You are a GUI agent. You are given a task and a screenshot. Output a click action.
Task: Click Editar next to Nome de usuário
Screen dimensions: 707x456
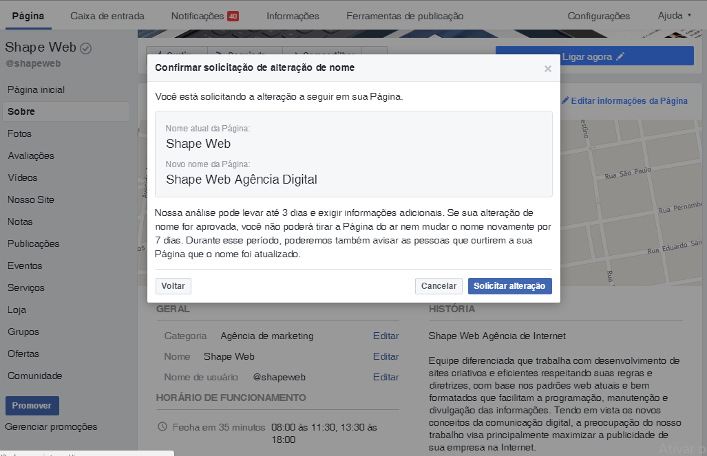click(x=386, y=377)
